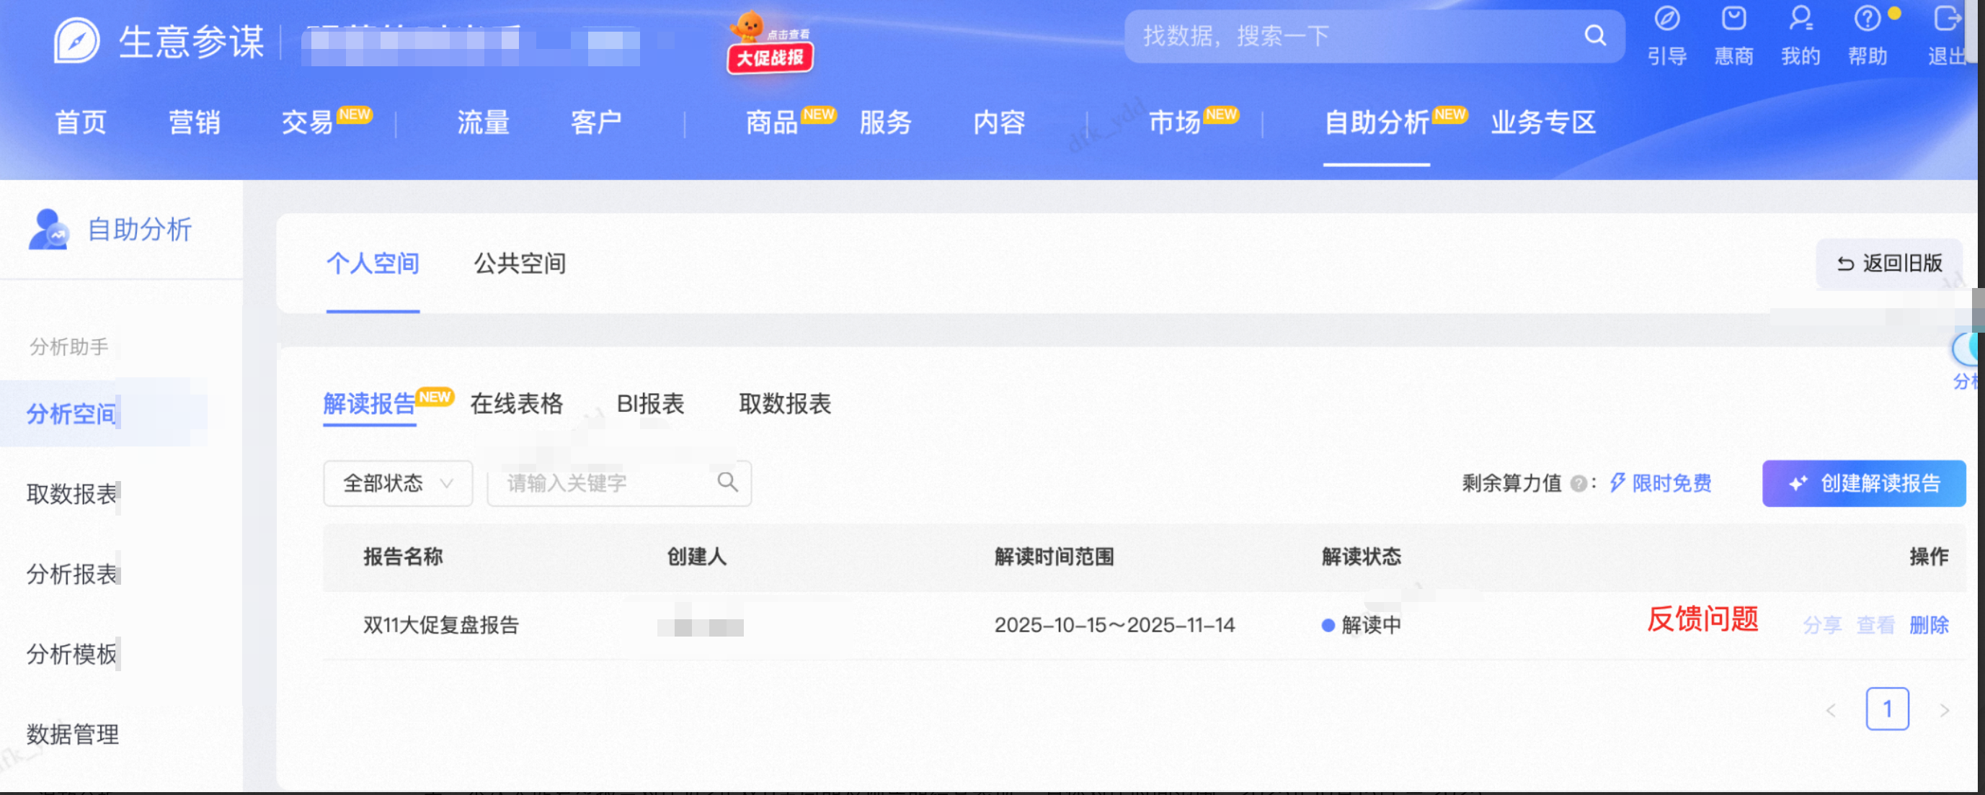The width and height of the screenshot is (1985, 795).
Task: Click the keyword search magnifier icon
Action: pos(727,482)
